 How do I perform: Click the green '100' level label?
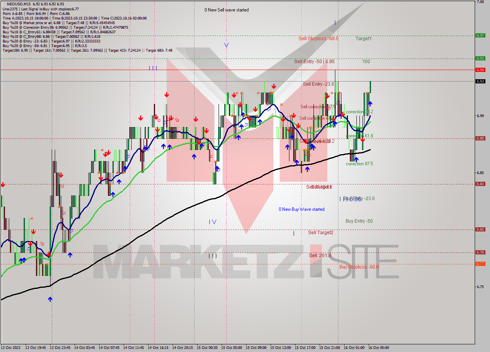point(366,61)
